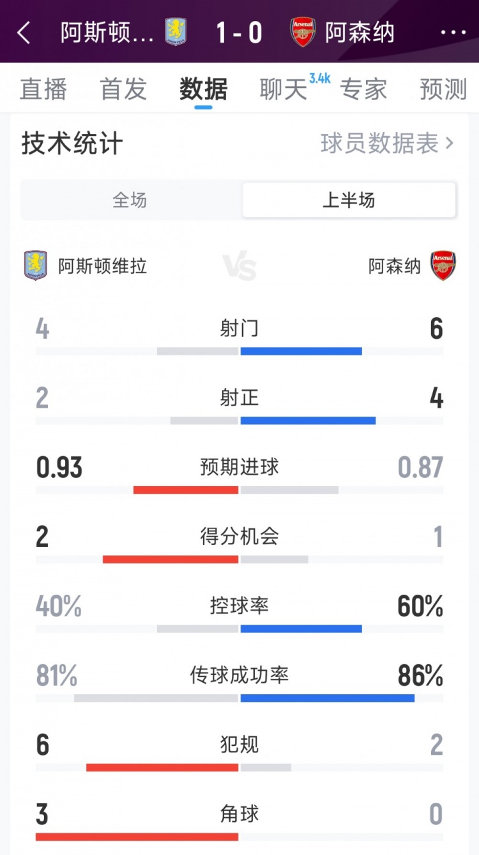Select the 上半场 first-half toggle
Screen dimensions: 479x855
point(349,200)
